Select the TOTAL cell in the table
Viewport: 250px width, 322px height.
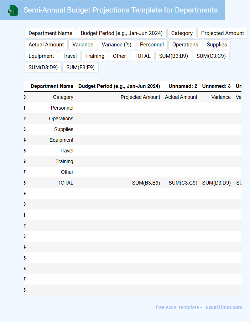[66, 183]
